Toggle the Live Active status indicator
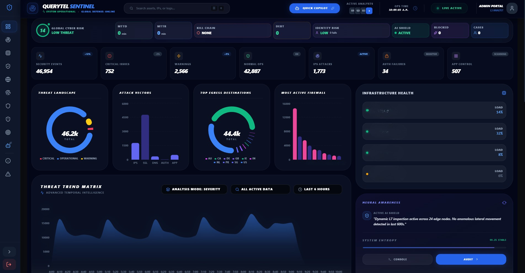This screenshot has height=273, width=525. 449,8
